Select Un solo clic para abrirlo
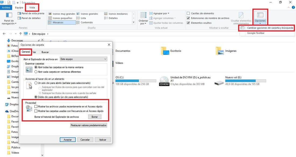296x157 pixels. coord(36,83)
